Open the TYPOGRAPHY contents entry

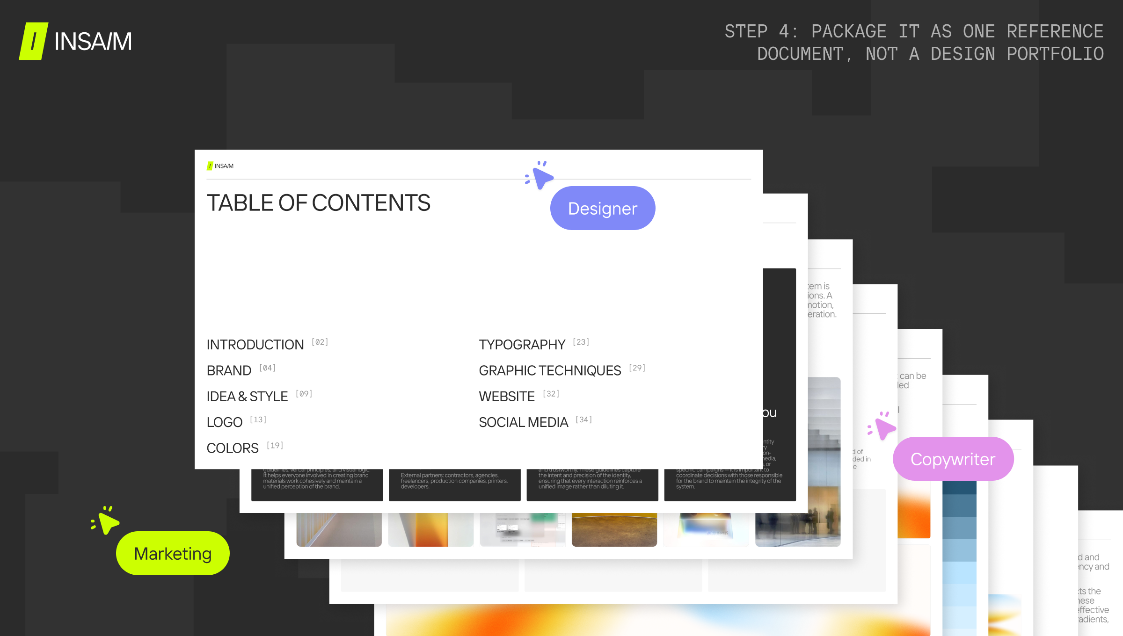pos(534,345)
